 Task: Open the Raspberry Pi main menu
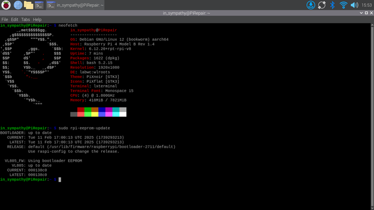[x=6, y=5]
